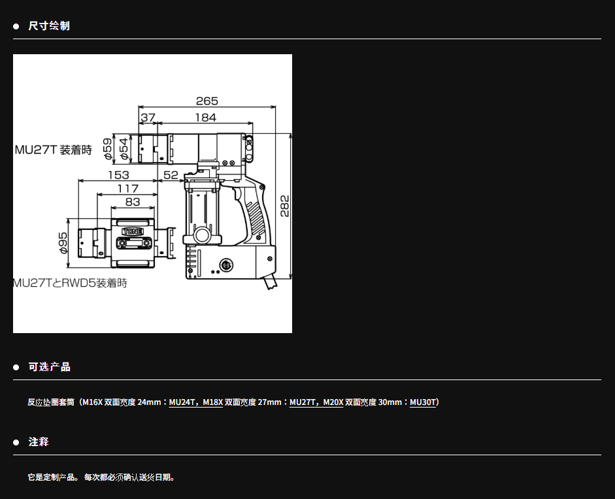Open the MU30T socket link
The width and height of the screenshot is (615, 499).
(x=422, y=402)
